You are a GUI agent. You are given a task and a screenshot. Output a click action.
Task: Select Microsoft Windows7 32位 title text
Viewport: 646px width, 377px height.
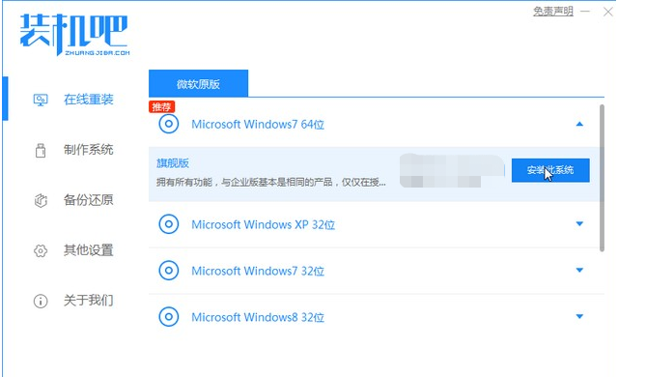click(x=258, y=271)
